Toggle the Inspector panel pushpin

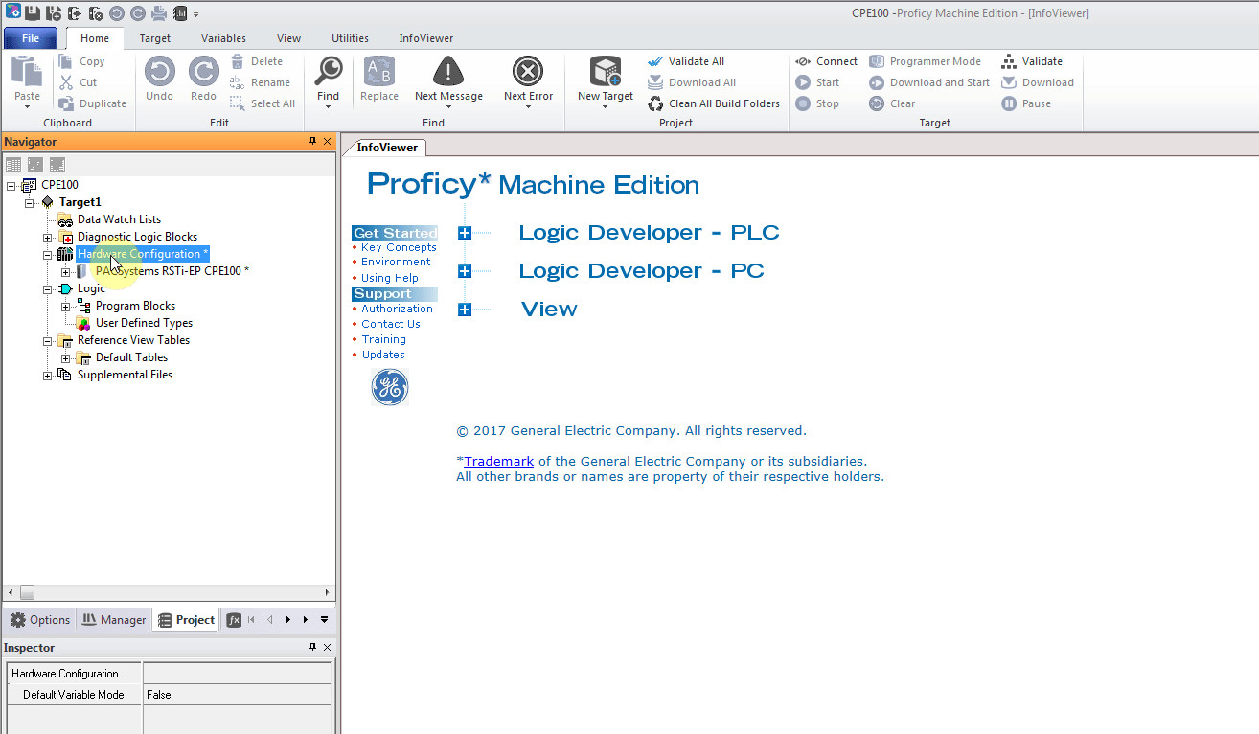coord(312,648)
